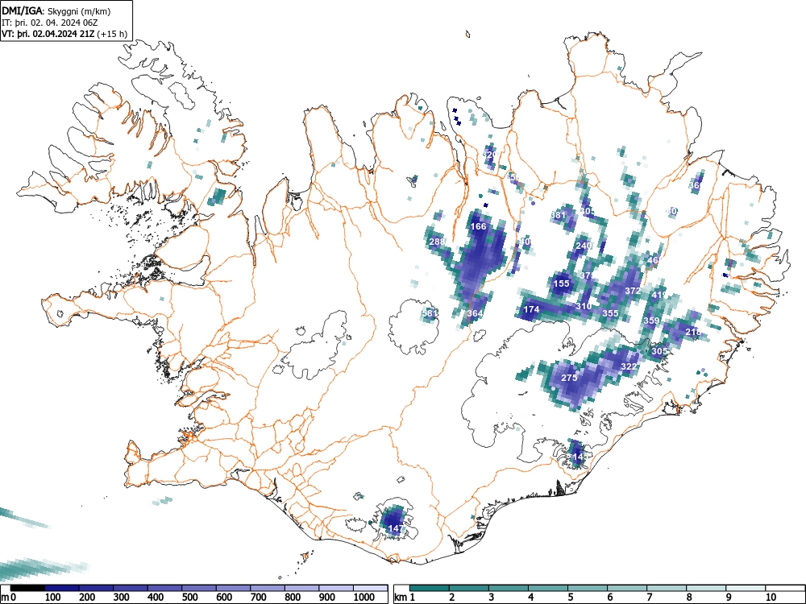Click the visibility value 355 on the map
This screenshot has height=604, width=806.
point(611,313)
